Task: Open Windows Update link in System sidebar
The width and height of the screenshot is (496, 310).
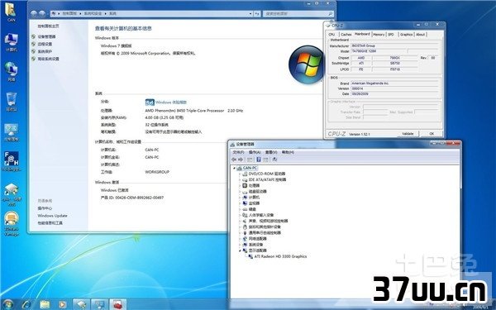Action: 53,216
